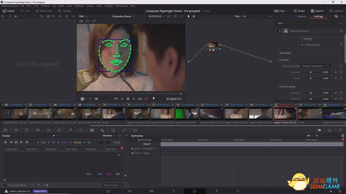Select the Frame tracker mode button
Image resolution: width=346 pixels, height=194 pixels.
pos(117,142)
